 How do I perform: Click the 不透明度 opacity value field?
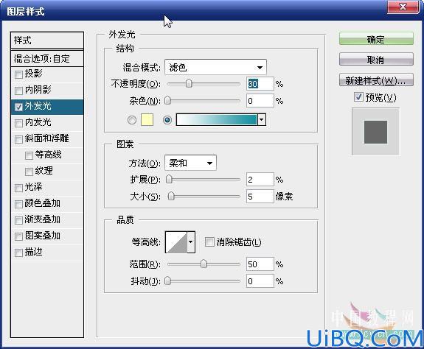[x=260, y=84]
